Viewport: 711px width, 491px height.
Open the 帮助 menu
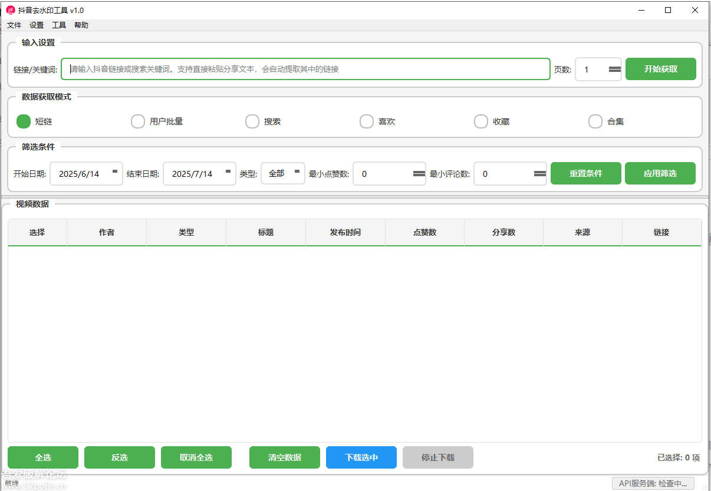coord(81,25)
